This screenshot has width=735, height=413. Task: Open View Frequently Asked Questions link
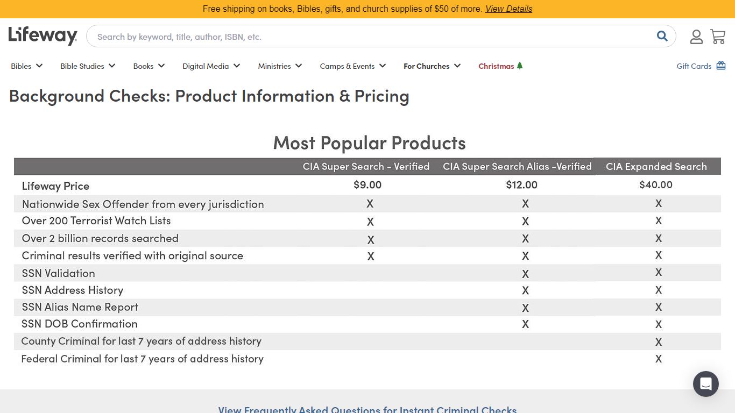click(367, 409)
